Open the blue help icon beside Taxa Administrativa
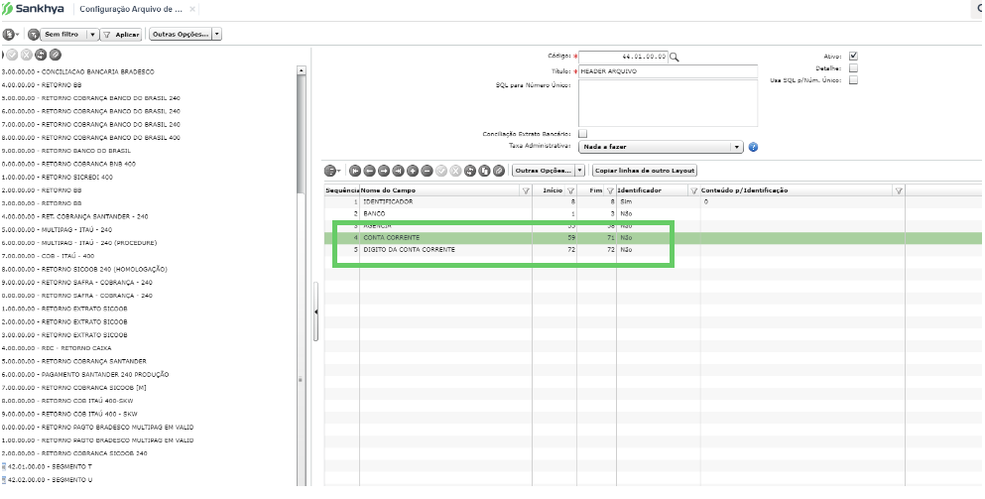The width and height of the screenshot is (985, 499). [x=753, y=147]
